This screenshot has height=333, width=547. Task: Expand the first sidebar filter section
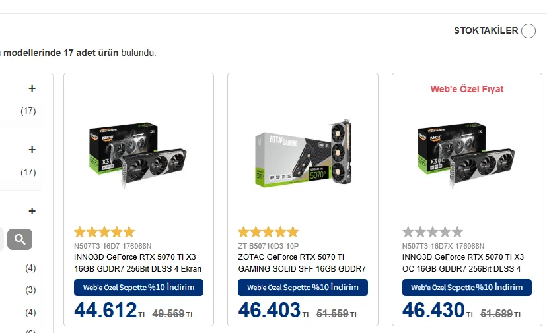tap(32, 88)
